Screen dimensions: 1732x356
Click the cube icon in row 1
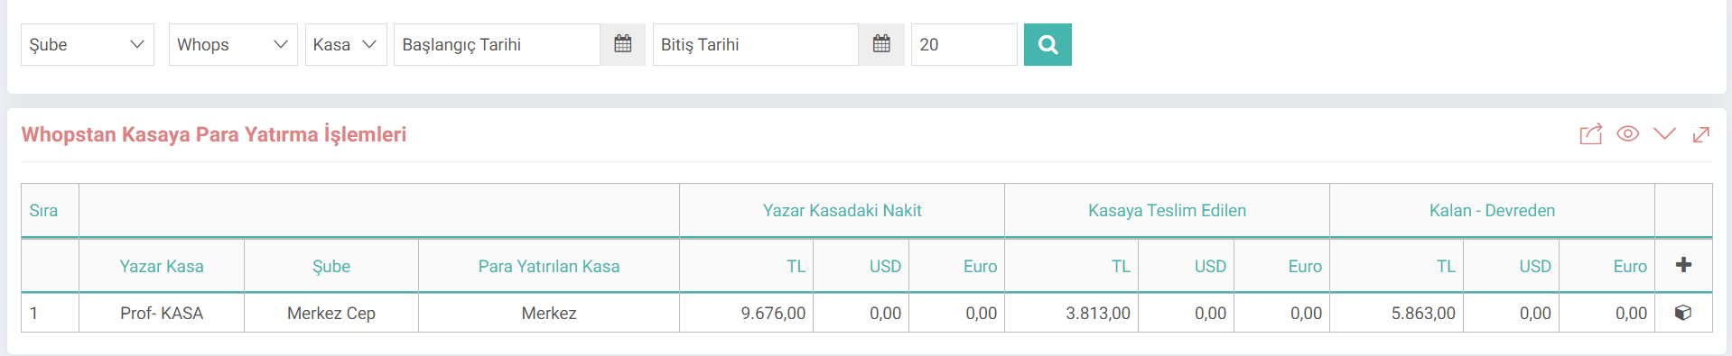(1683, 313)
